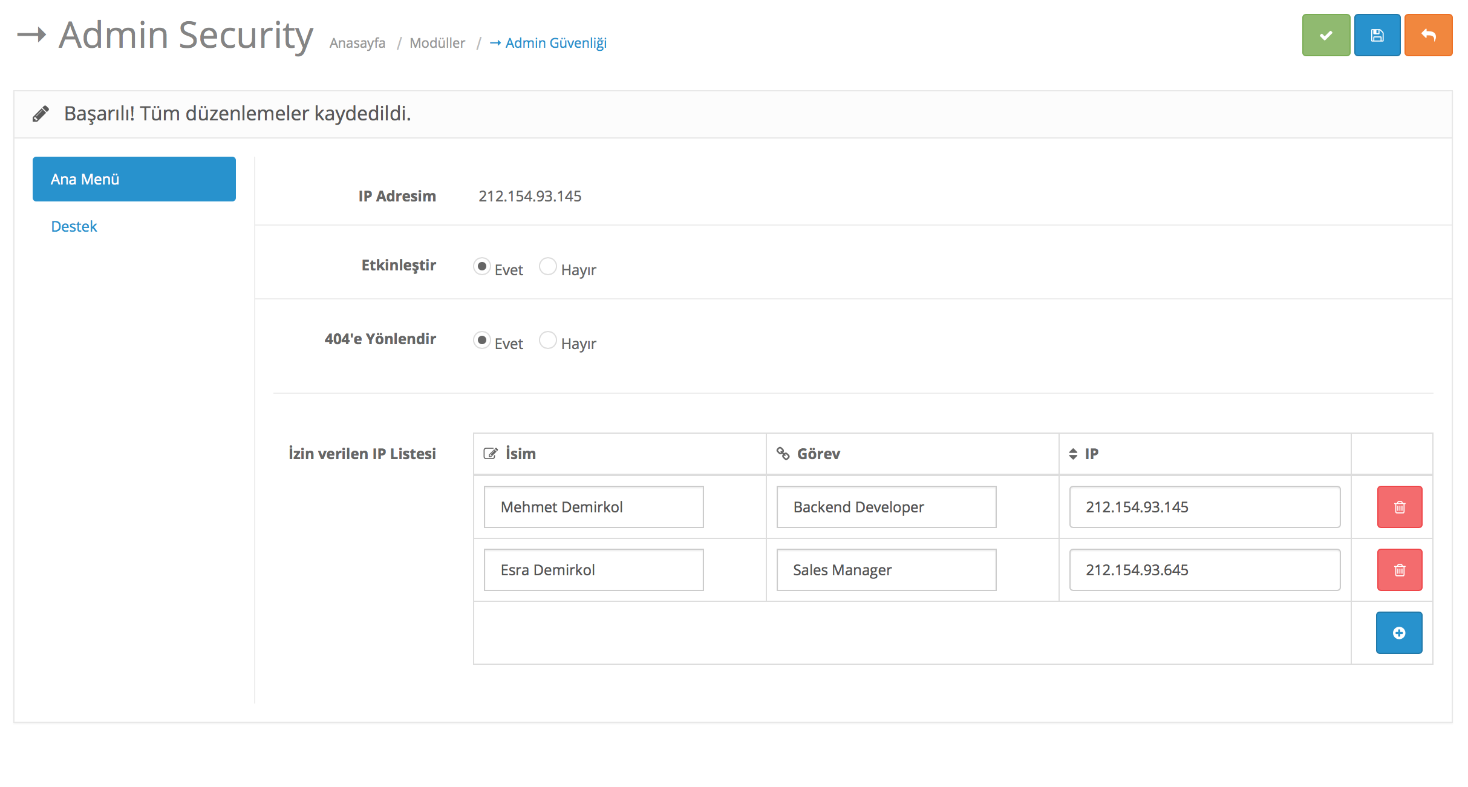The width and height of the screenshot is (1468, 787).
Task: Switch to the Destek tab
Action: 74,226
